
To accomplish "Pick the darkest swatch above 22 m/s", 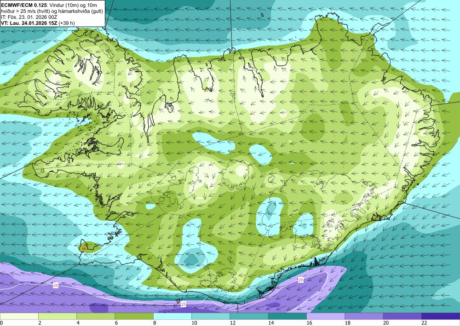I will [441, 316].
